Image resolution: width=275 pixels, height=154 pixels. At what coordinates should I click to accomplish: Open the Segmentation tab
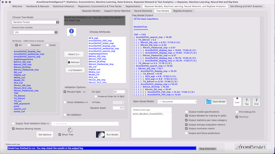tap(133, 6)
